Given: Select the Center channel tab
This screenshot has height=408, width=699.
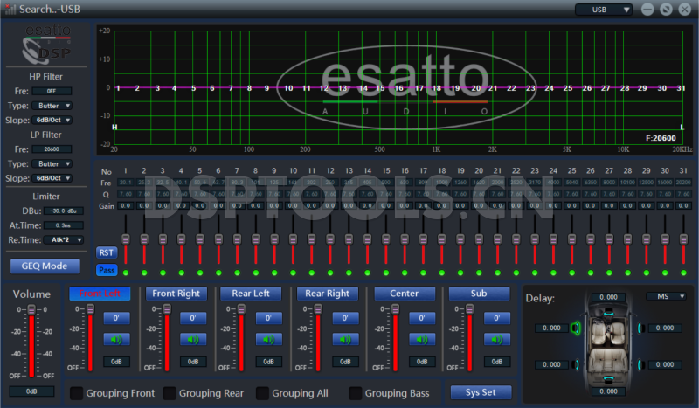Looking at the screenshot, I should (x=405, y=294).
